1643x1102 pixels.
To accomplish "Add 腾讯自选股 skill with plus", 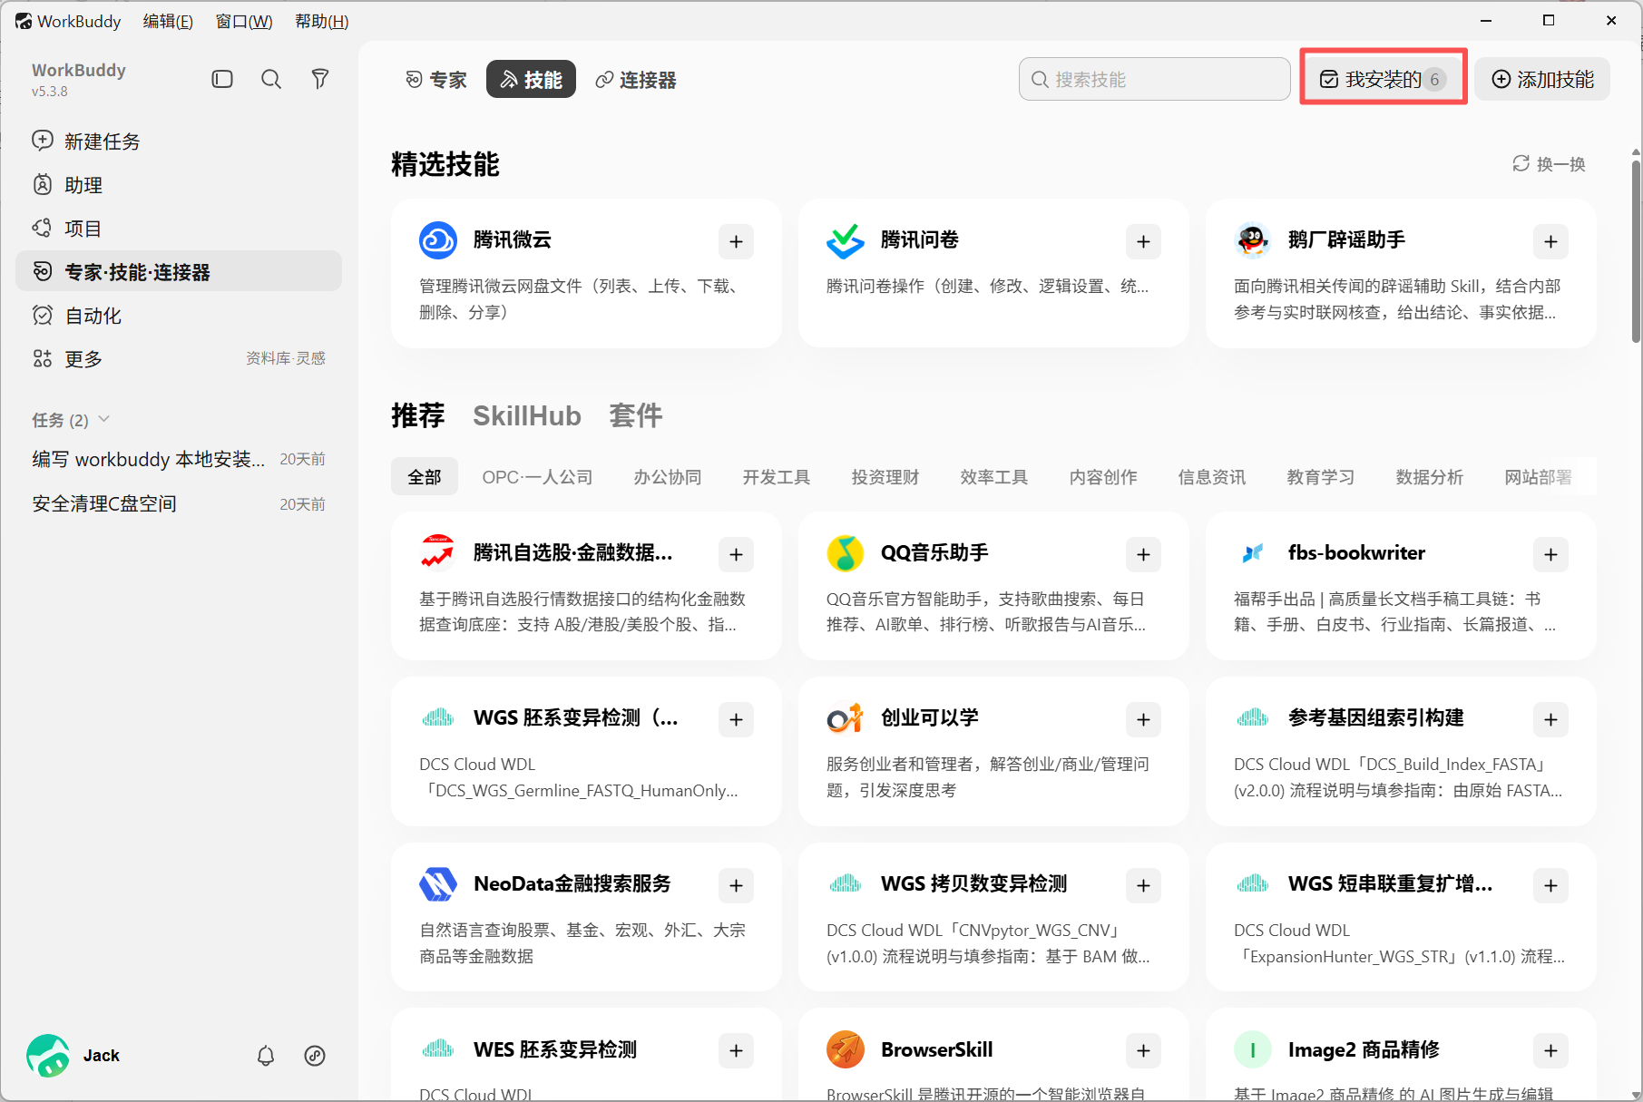I will (736, 554).
